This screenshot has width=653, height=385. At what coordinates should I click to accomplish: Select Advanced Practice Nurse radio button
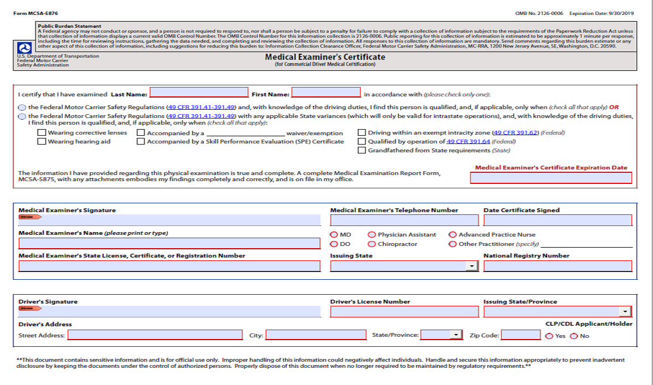pyautogui.click(x=453, y=234)
